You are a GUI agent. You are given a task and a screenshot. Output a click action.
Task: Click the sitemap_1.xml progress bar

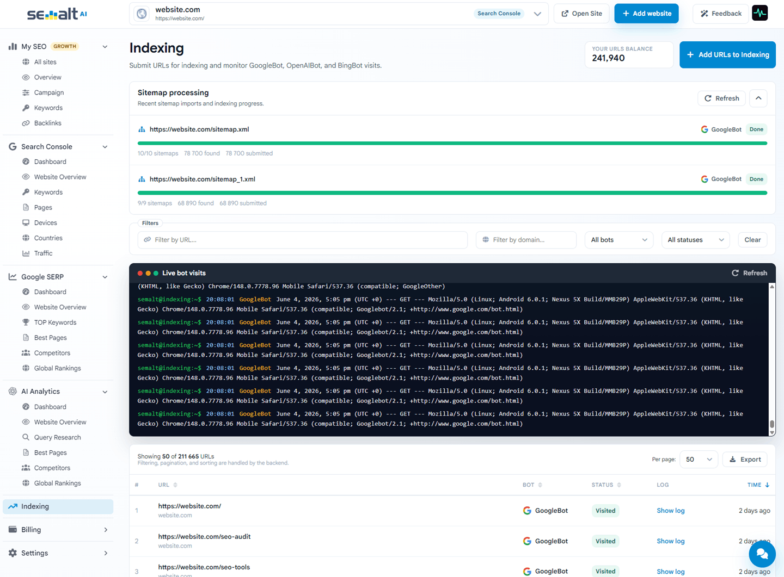click(452, 193)
